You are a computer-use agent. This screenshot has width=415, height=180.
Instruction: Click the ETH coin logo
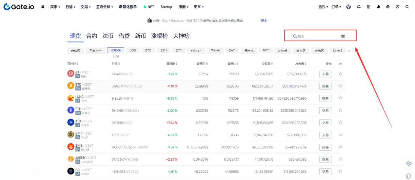point(70,110)
